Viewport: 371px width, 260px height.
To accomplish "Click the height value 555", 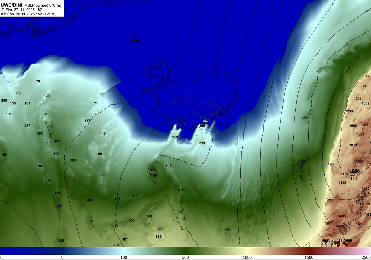I will pyautogui.click(x=132, y=220).
